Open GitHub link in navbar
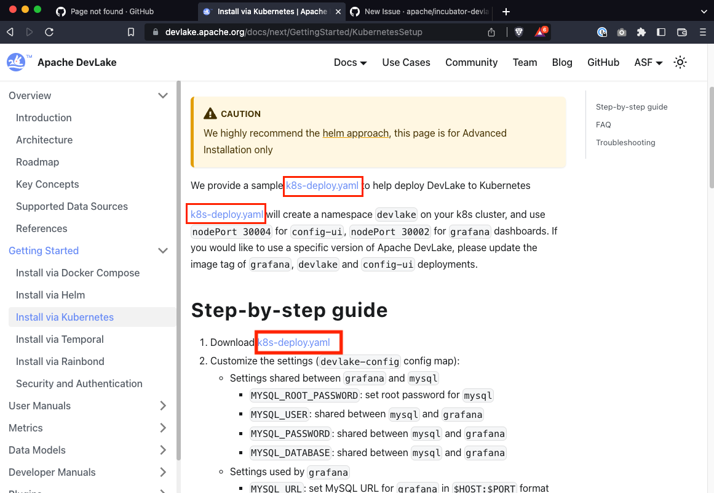The height and width of the screenshot is (493, 714). coord(603,62)
